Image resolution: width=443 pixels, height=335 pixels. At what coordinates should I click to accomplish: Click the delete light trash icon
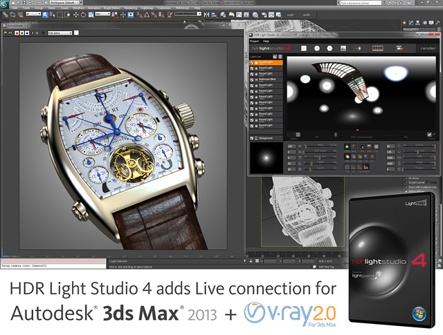click(x=280, y=57)
